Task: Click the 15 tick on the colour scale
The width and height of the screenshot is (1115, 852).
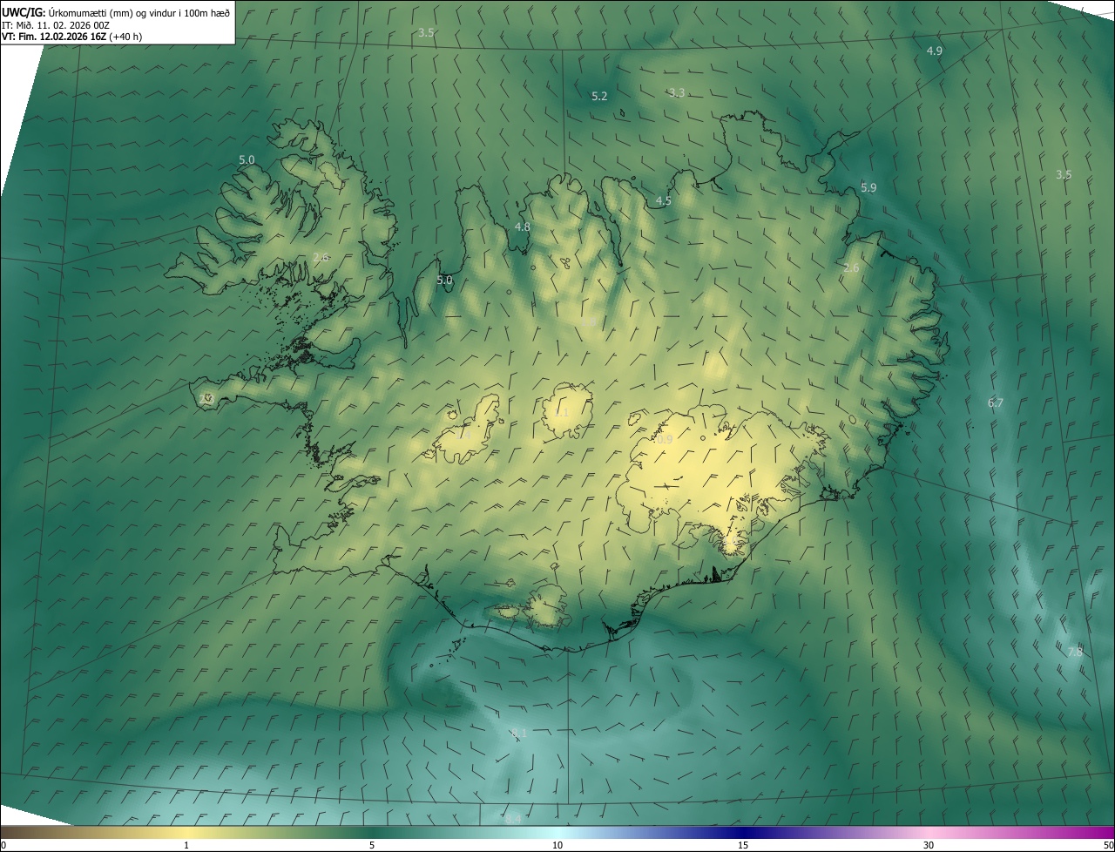Action: [743, 845]
